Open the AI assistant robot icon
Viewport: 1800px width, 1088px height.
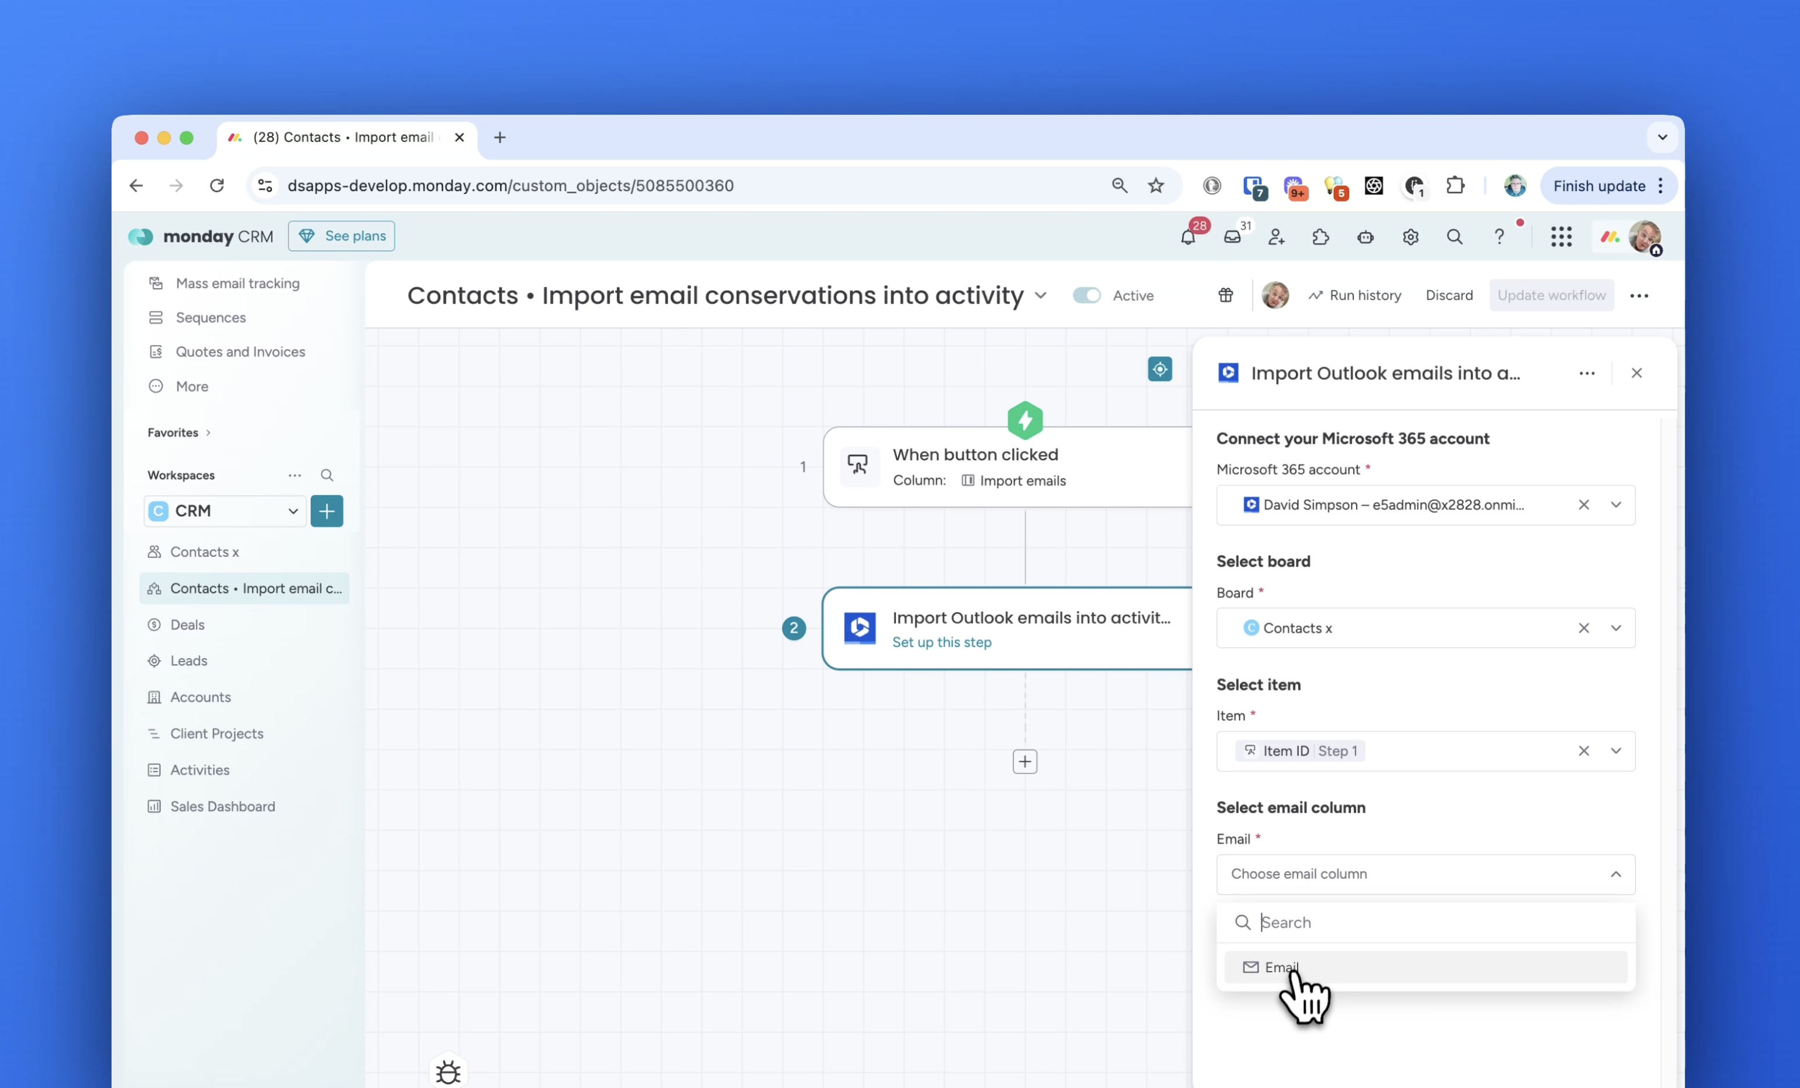(x=1365, y=237)
